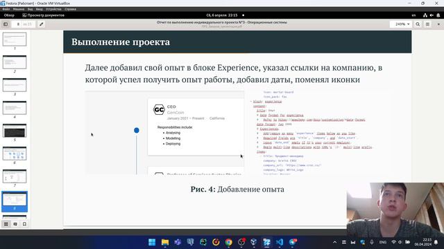Open Обзор activities overview
This screenshot has height=249, width=444.
point(9,15)
